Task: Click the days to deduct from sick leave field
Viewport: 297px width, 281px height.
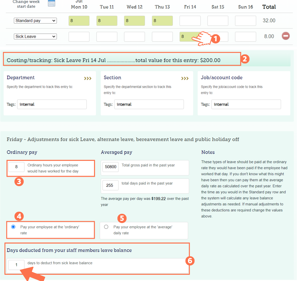Action: [16, 265]
